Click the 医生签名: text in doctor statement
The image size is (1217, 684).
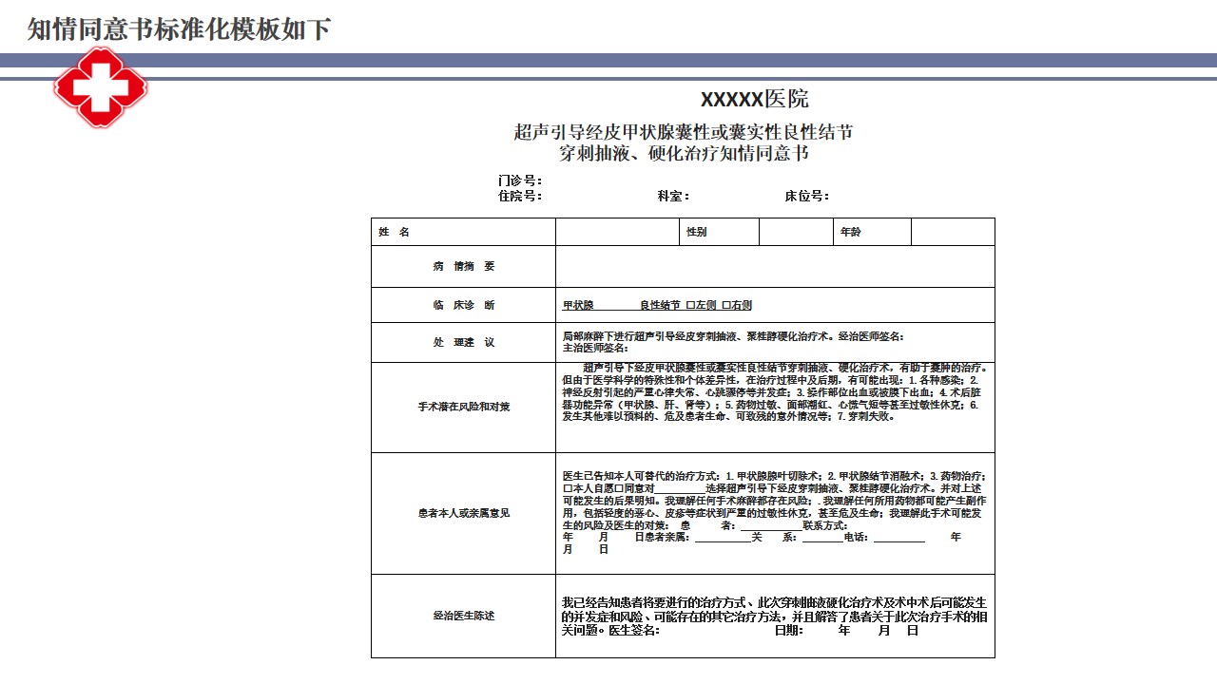tap(633, 631)
